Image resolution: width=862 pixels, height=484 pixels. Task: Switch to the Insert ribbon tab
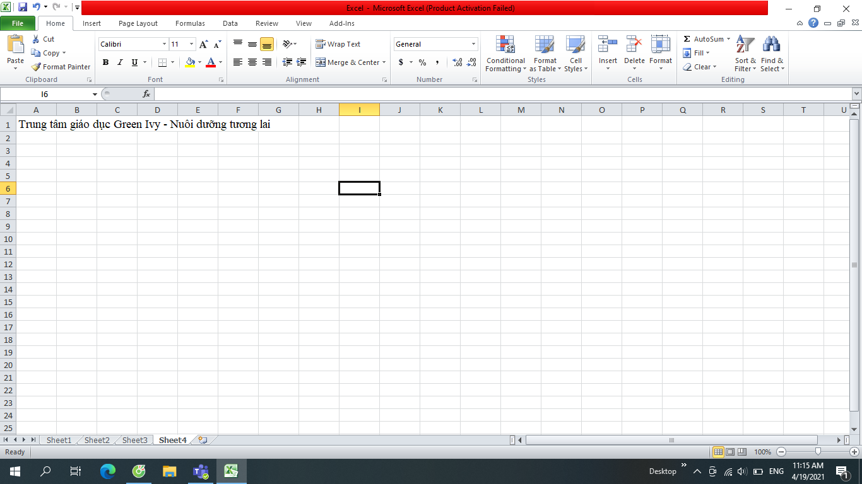pos(92,23)
